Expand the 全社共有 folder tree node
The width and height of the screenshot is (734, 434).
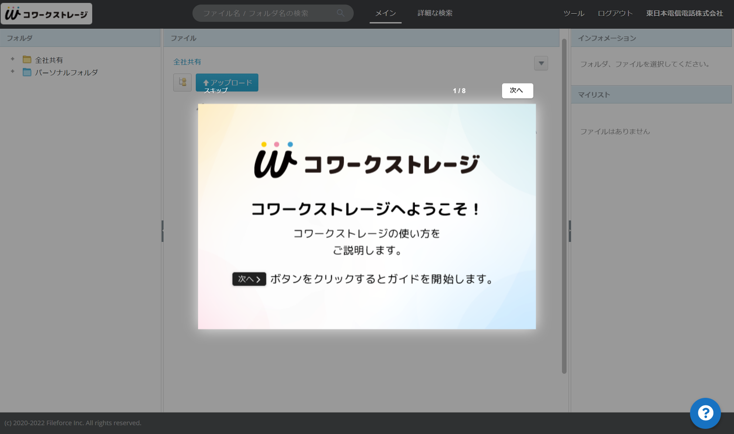[13, 59]
